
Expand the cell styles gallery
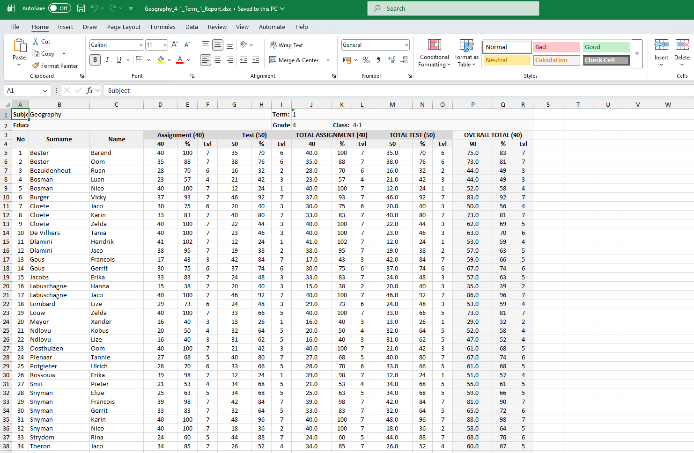tap(637, 53)
